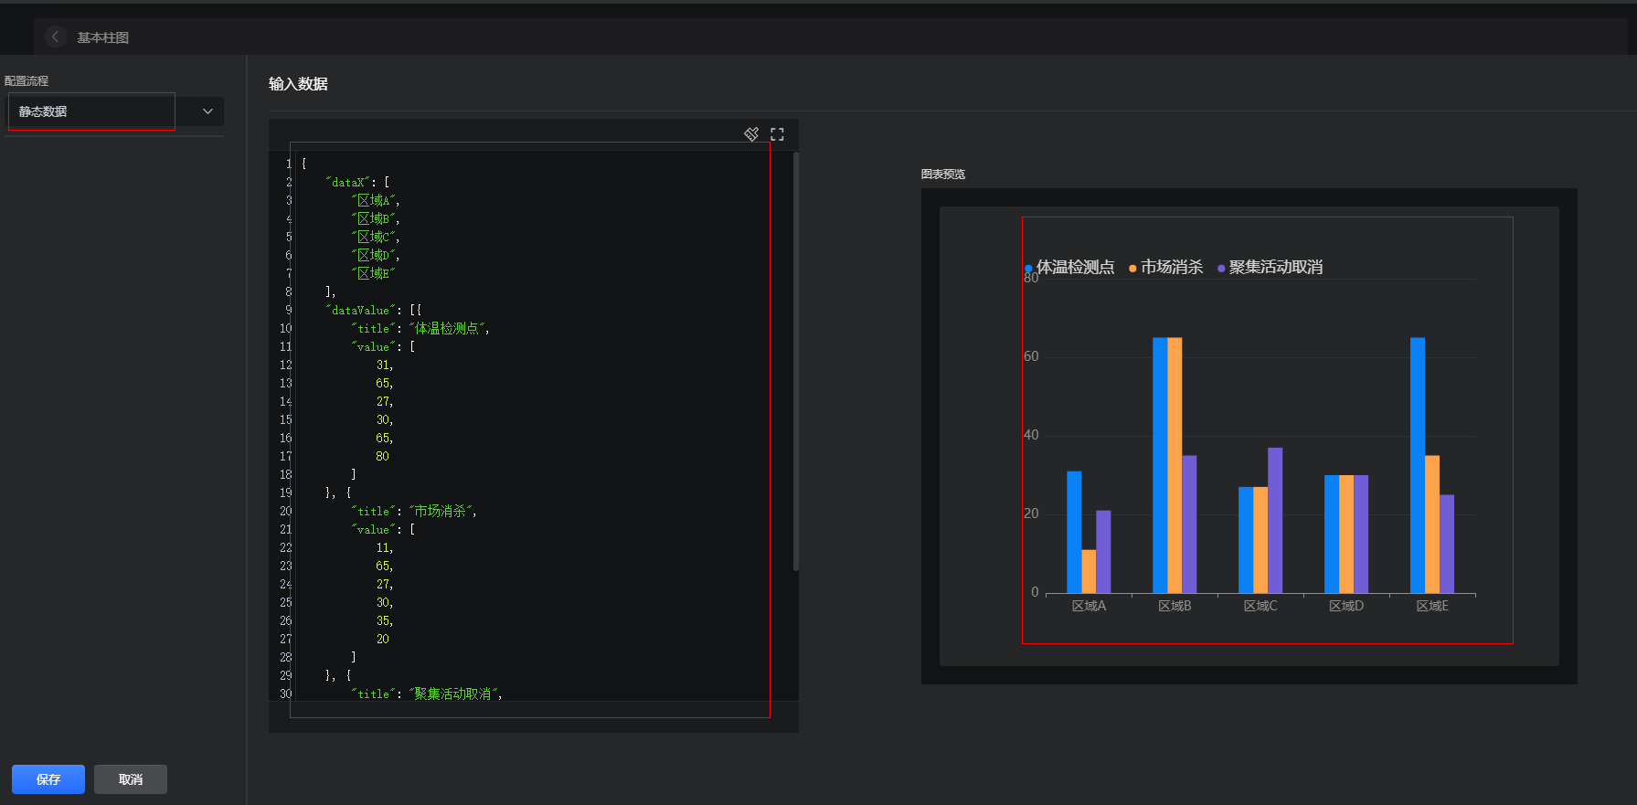Click the blue 区域B bar in chart

tap(1160, 465)
